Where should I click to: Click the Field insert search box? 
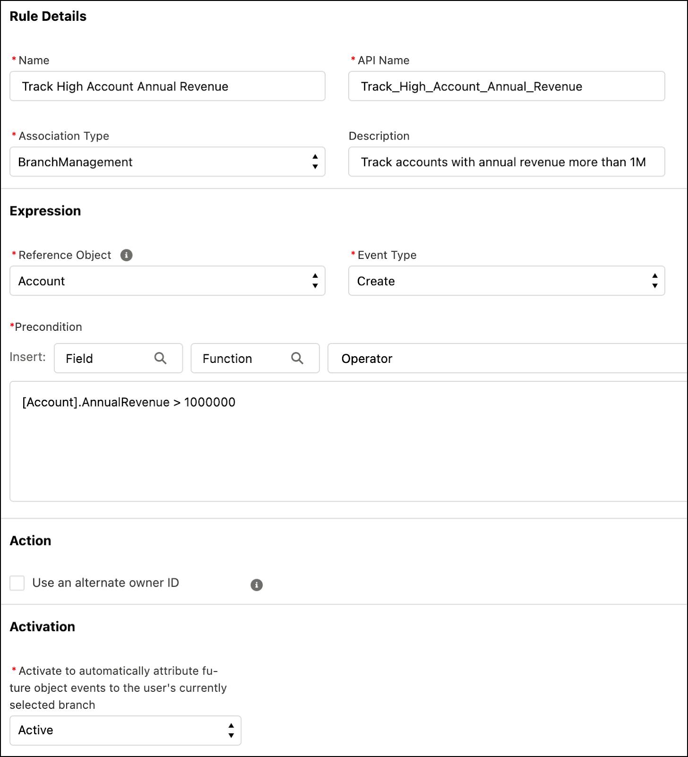click(x=118, y=358)
